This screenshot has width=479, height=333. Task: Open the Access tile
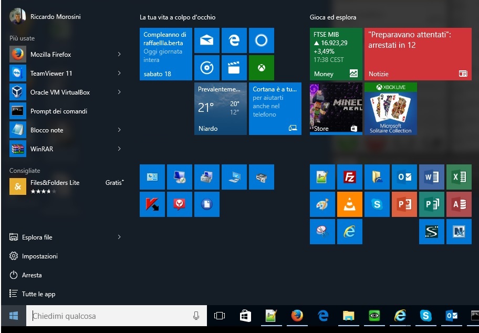pos(459,204)
